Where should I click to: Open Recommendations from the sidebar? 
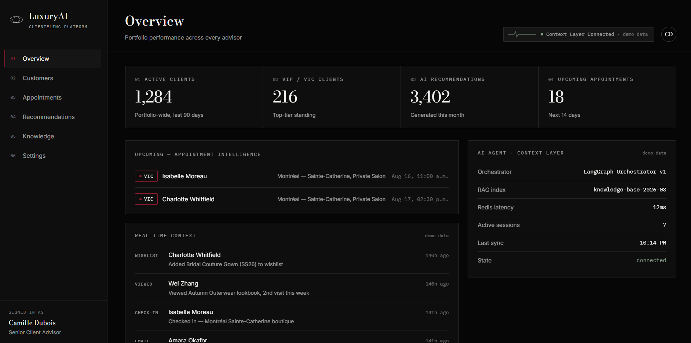click(52, 117)
